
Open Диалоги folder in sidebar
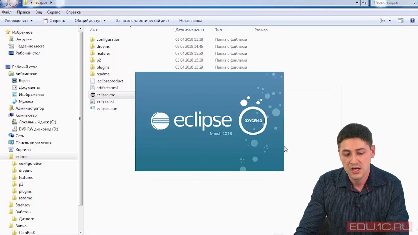pyautogui.click(x=26, y=219)
